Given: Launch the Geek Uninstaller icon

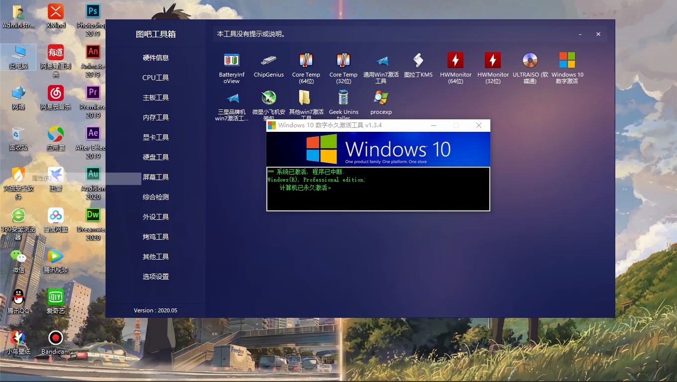Looking at the screenshot, I should pyautogui.click(x=343, y=98).
